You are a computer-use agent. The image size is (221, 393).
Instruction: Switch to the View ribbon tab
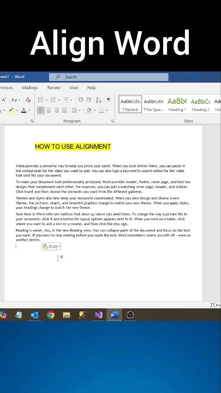(74, 87)
